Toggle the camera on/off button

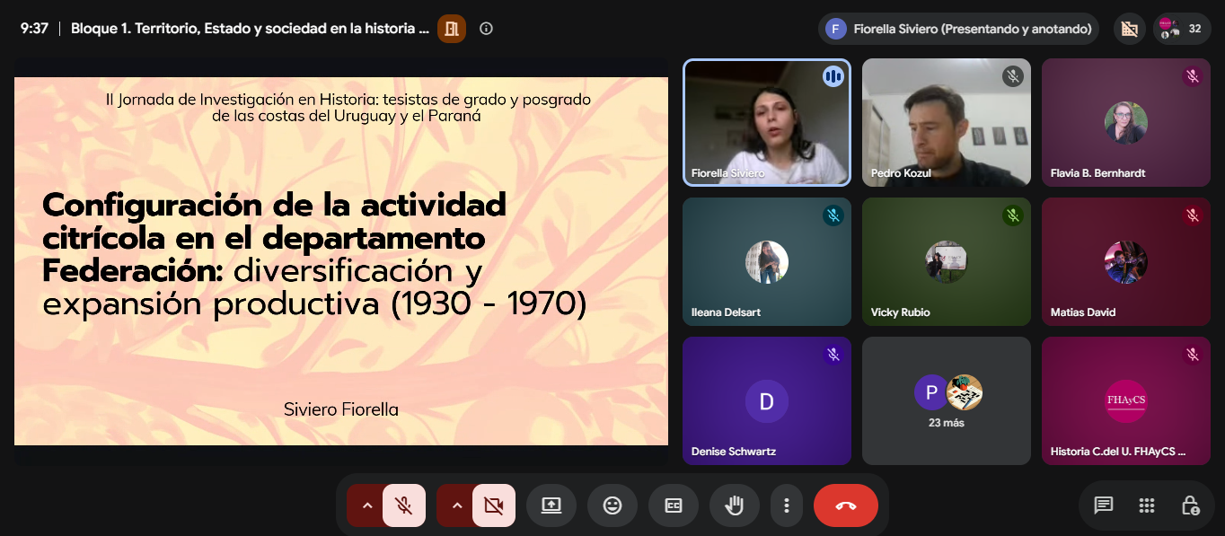[494, 505]
